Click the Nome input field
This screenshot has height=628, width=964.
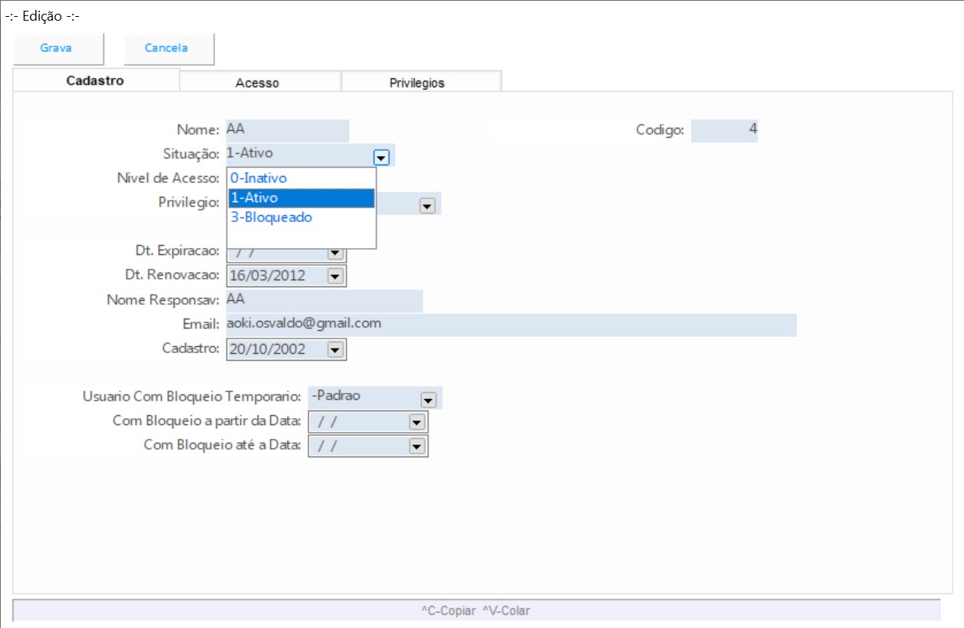[x=287, y=130]
